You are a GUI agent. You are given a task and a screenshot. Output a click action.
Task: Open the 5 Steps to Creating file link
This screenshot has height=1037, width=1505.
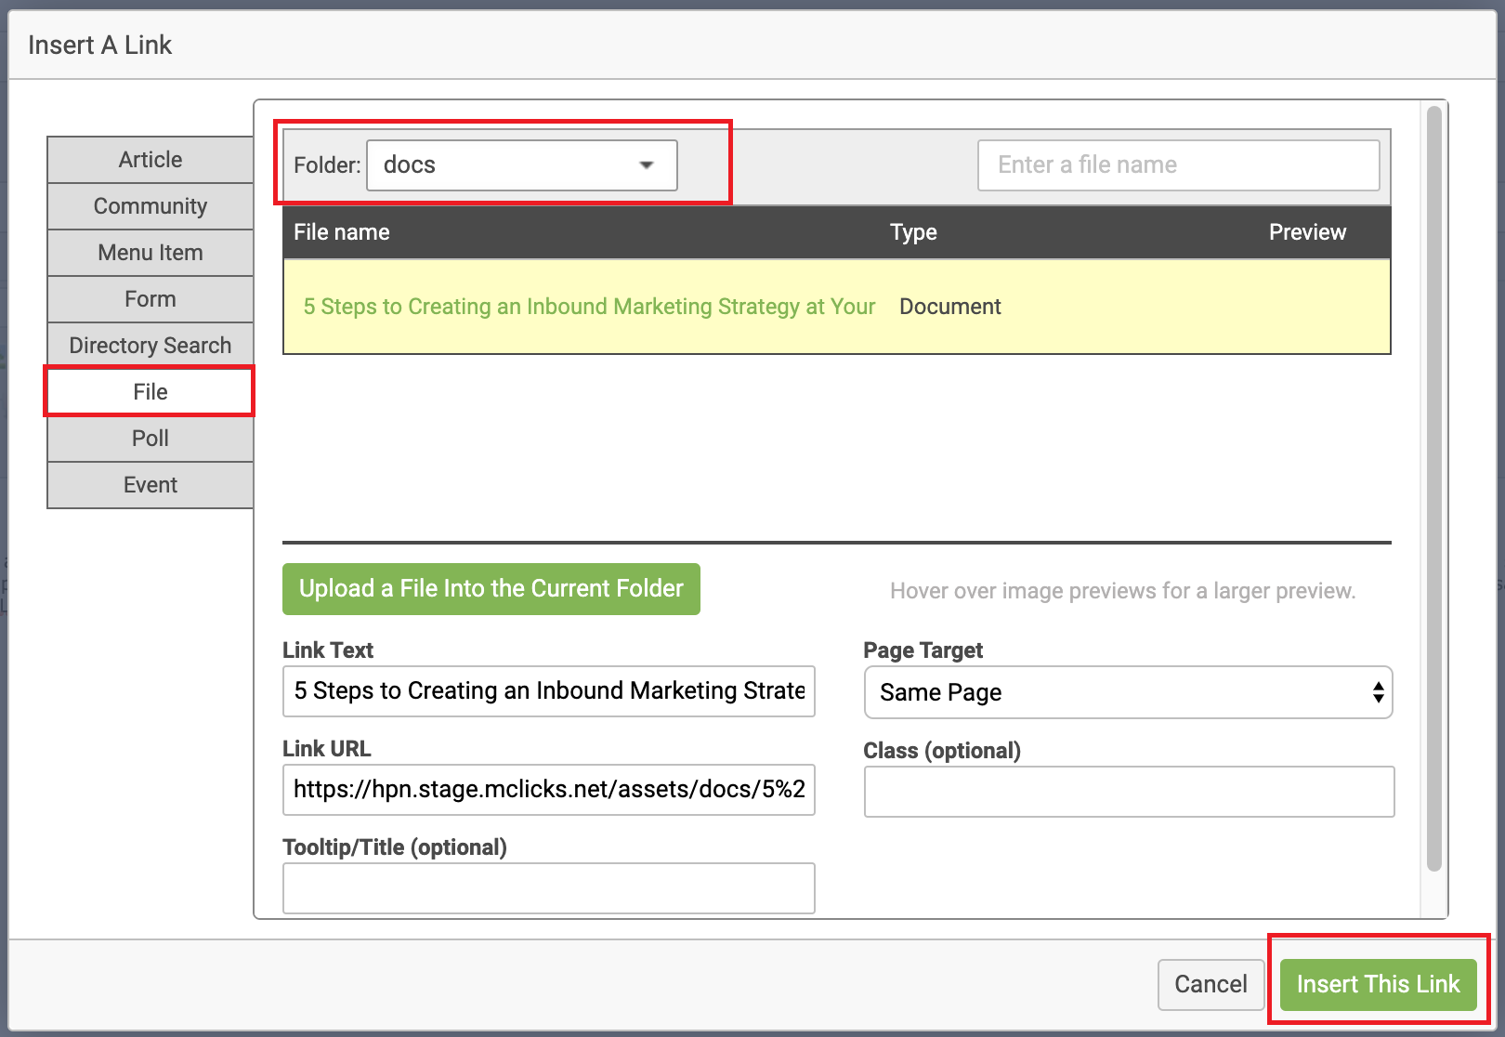tap(589, 307)
